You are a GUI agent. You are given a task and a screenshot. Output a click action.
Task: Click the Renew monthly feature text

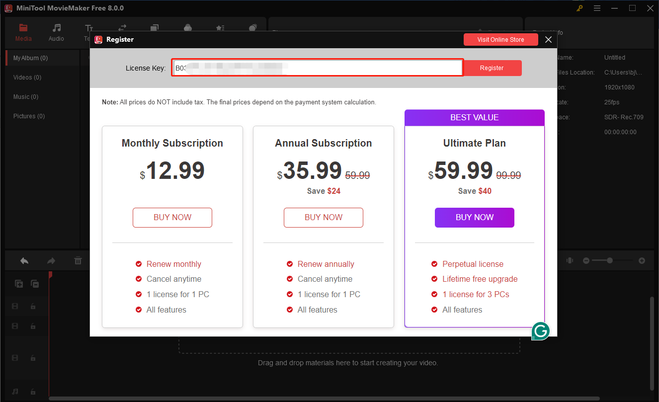point(174,264)
